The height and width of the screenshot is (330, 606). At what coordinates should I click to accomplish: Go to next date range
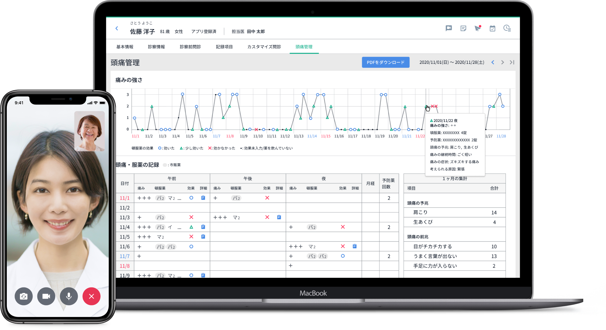point(503,62)
